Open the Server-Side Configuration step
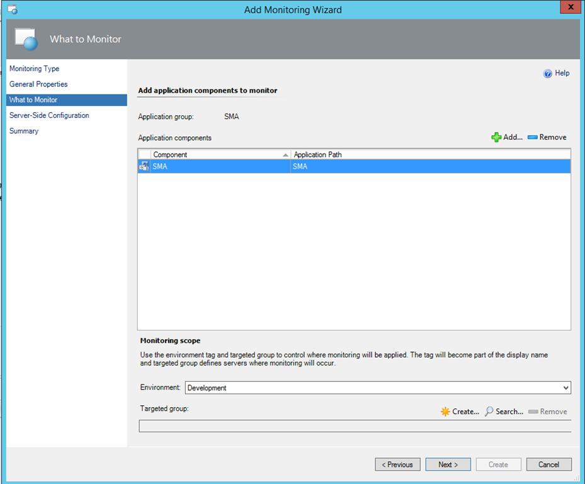The width and height of the screenshot is (585, 484). point(49,115)
